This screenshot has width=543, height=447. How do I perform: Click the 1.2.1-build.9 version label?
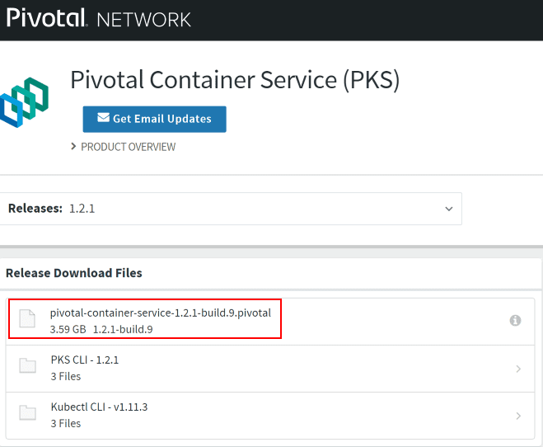point(123,329)
